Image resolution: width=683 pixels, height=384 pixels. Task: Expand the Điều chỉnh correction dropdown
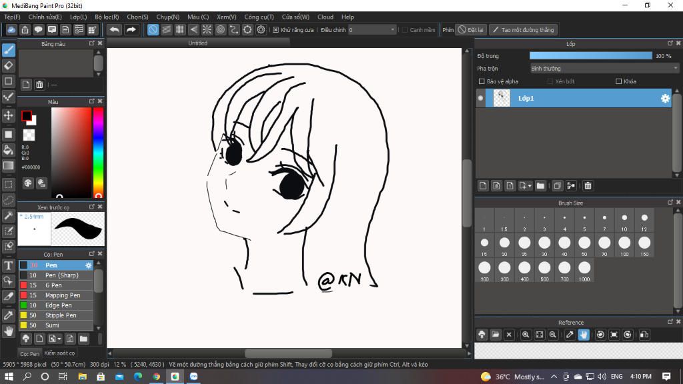(392, 30)
